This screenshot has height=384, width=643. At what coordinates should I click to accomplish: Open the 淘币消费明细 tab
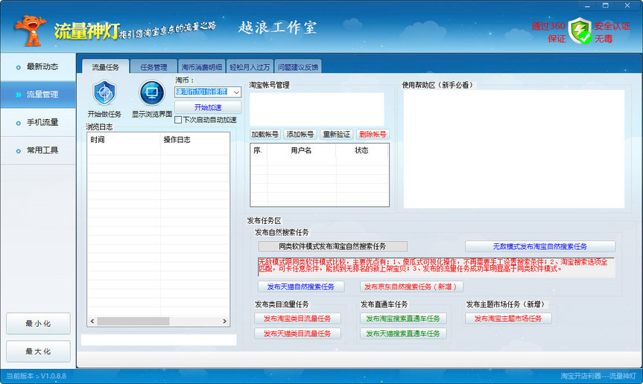tap(201, 67)
